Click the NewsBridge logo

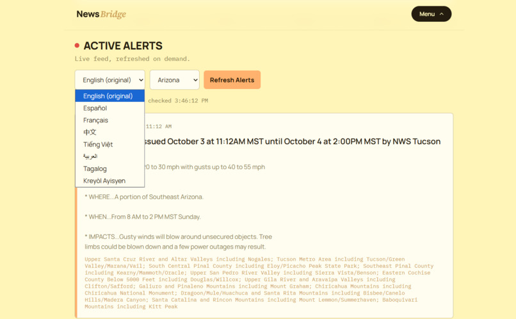point(101,14)
